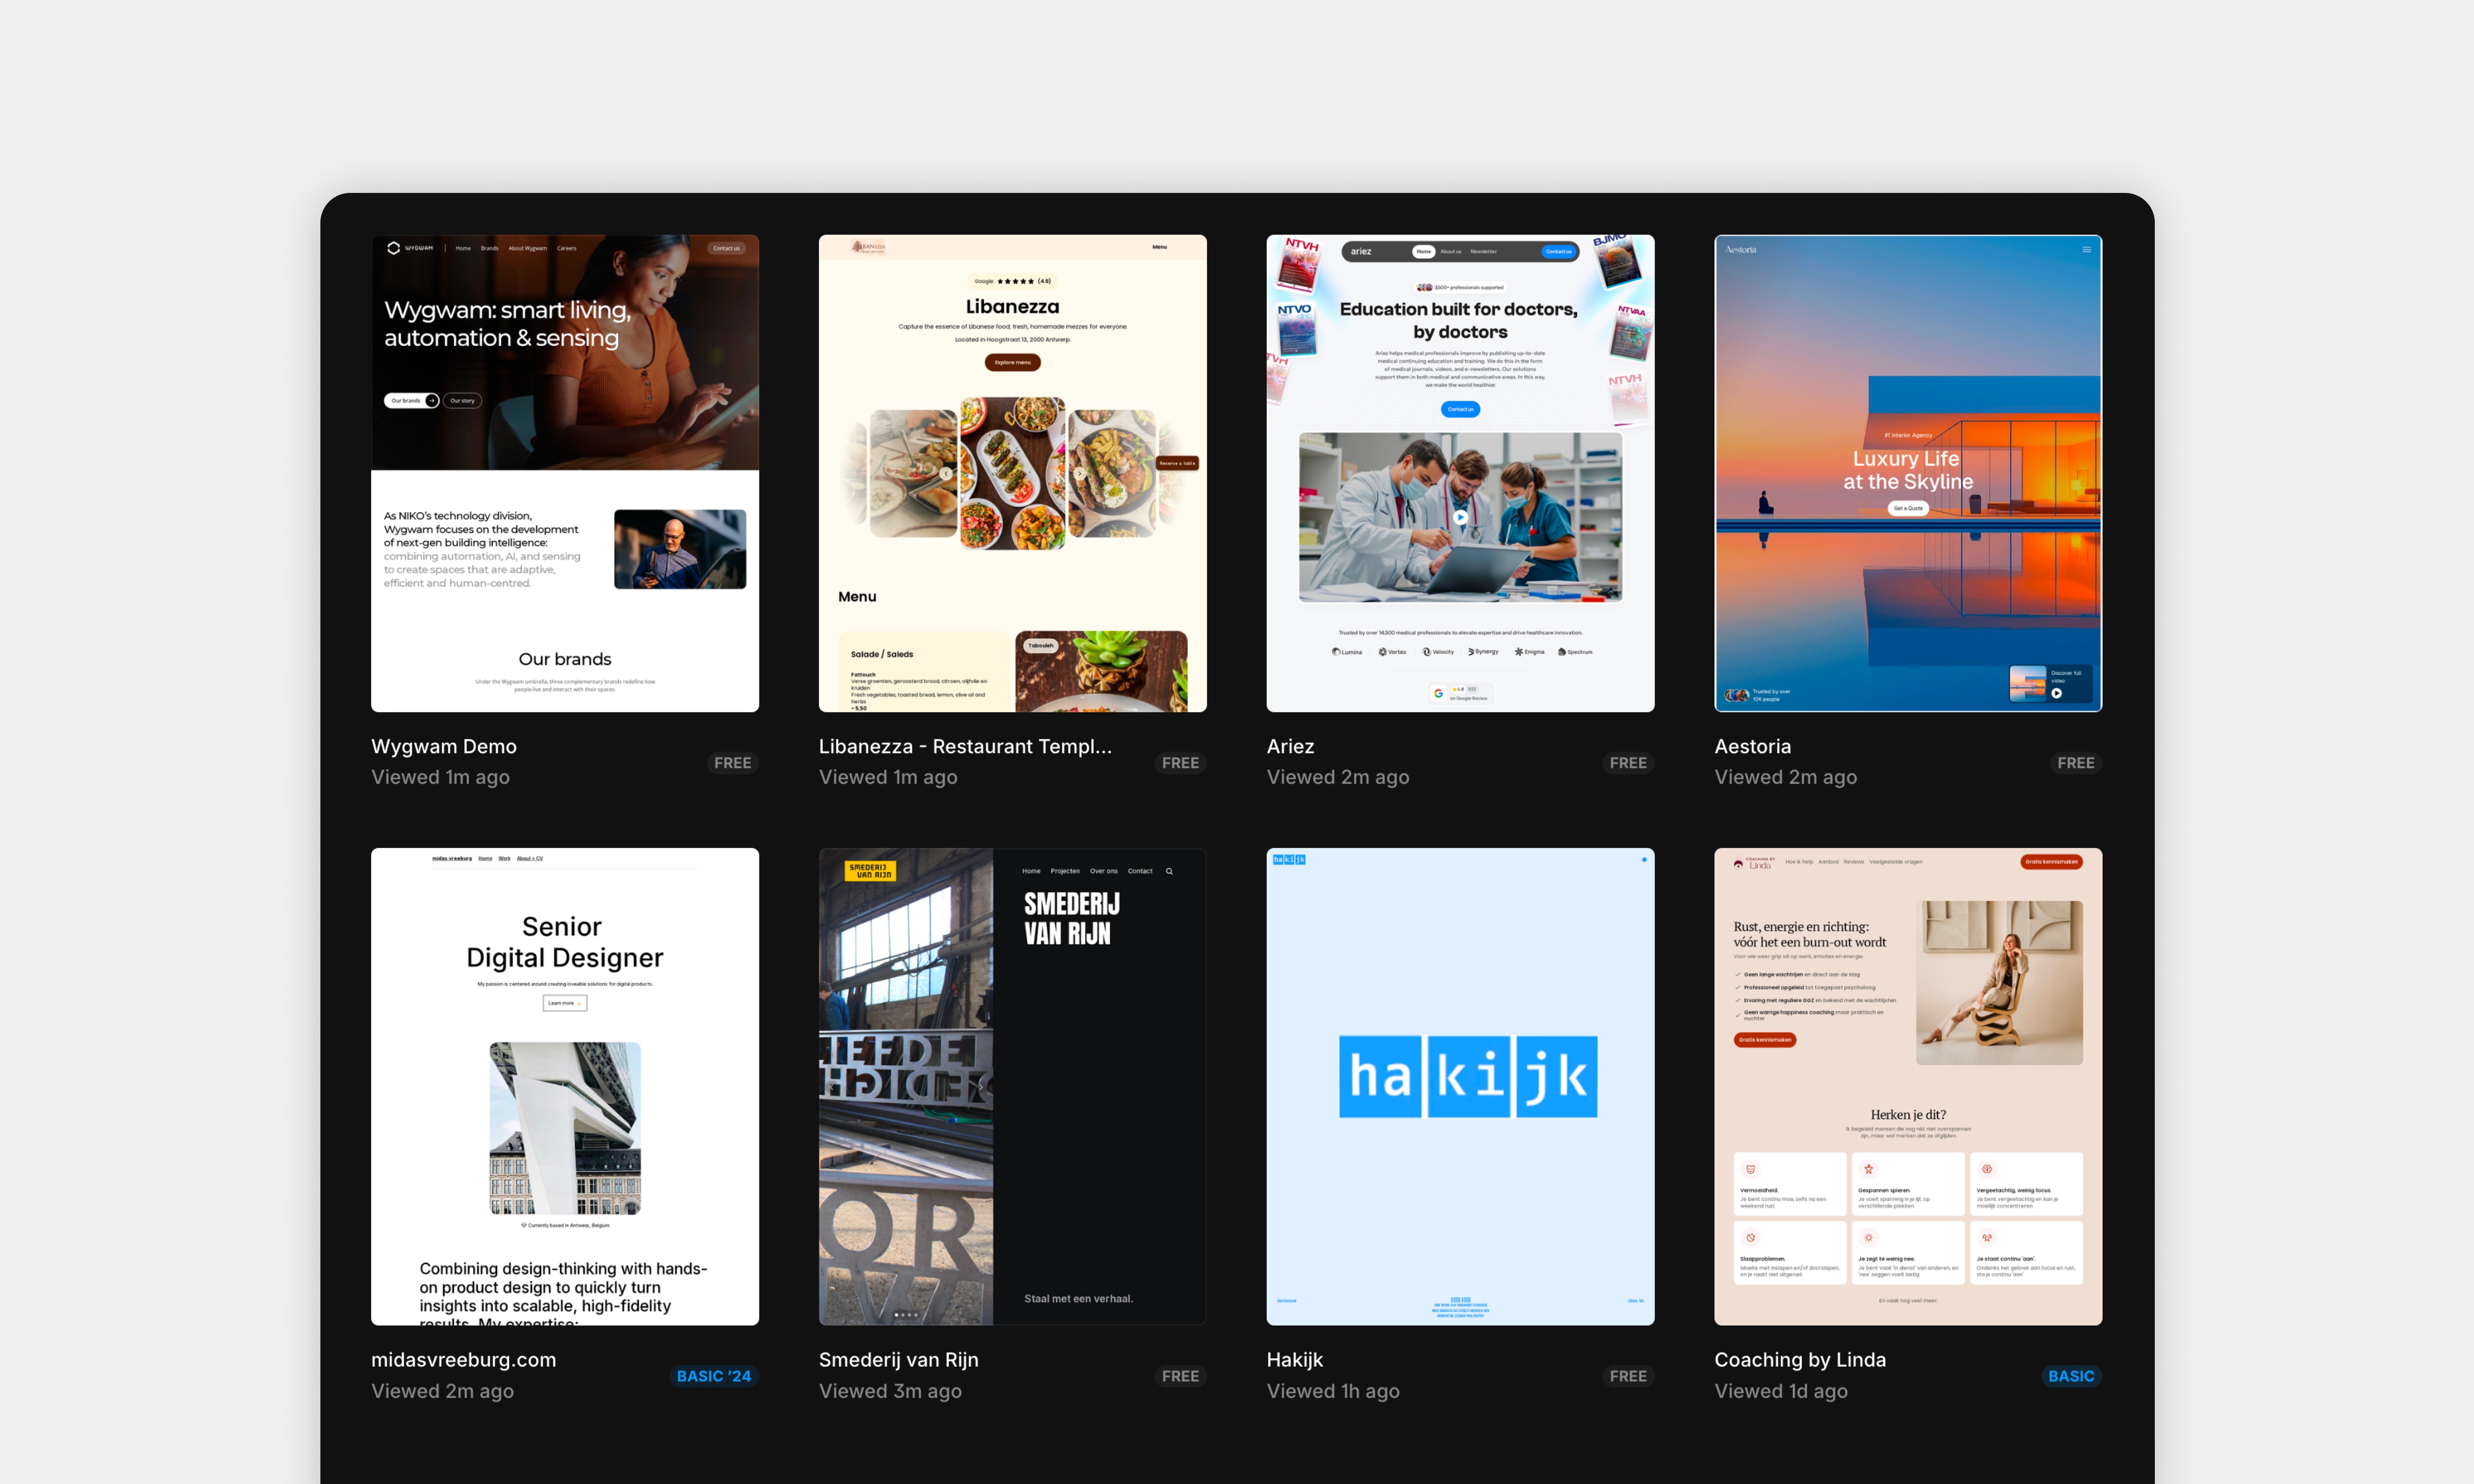
Task: Click hamburger menu icon in Aestoria preview
Action: click(x=2086, y=250)
